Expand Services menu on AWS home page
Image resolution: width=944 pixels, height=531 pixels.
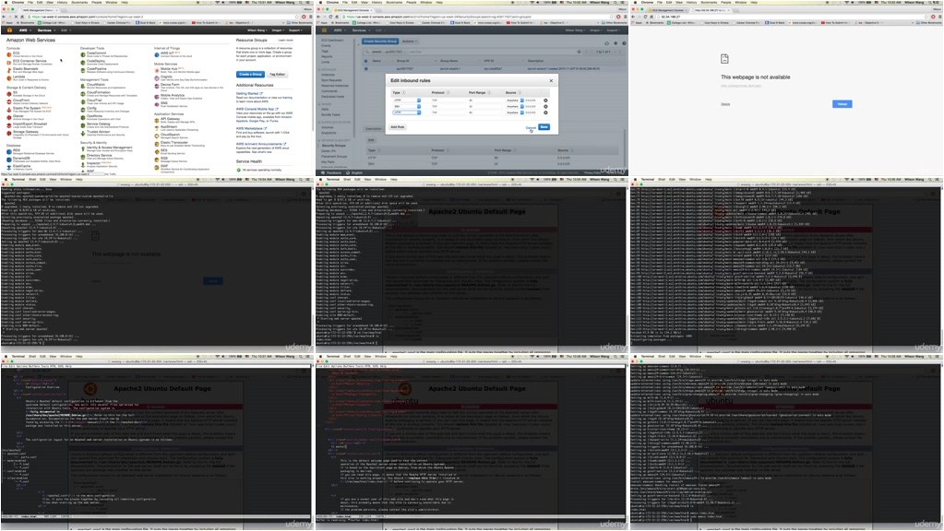coord(46,30)
